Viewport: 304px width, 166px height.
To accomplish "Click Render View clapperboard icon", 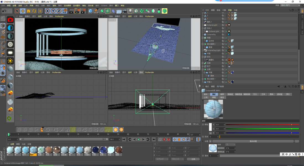I will [72, 11].
